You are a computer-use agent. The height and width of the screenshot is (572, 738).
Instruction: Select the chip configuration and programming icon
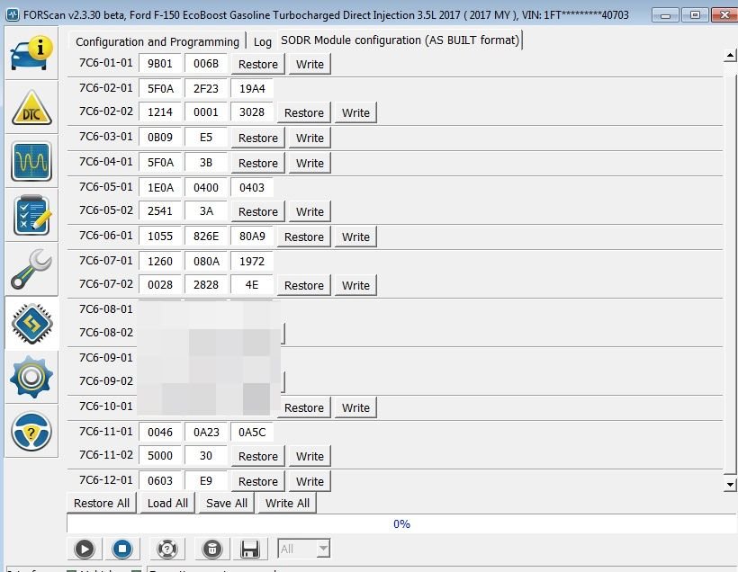point(31,323)
